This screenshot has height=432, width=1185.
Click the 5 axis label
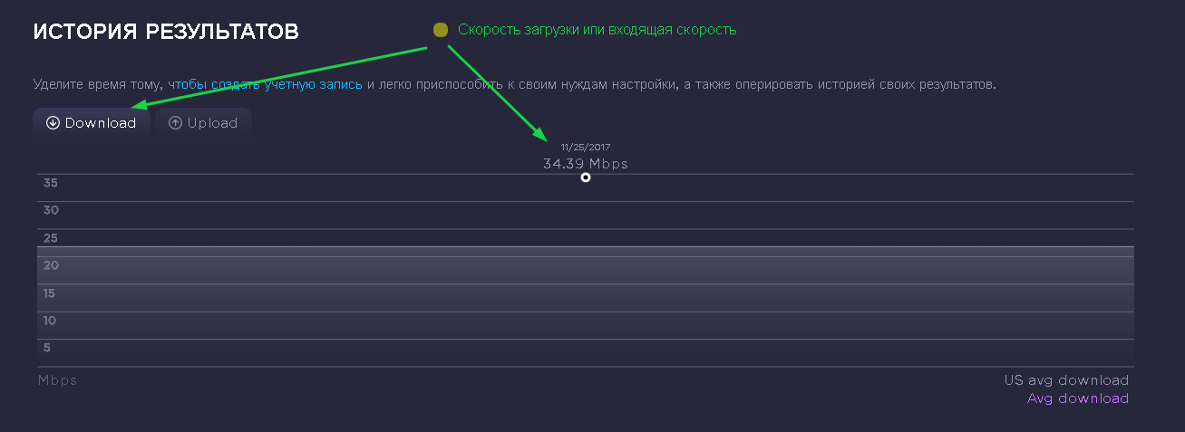[47, 348]
